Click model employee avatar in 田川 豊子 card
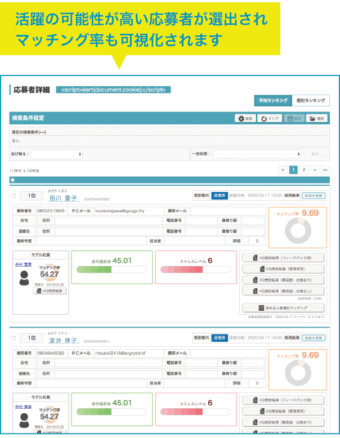 pos(24,278)
